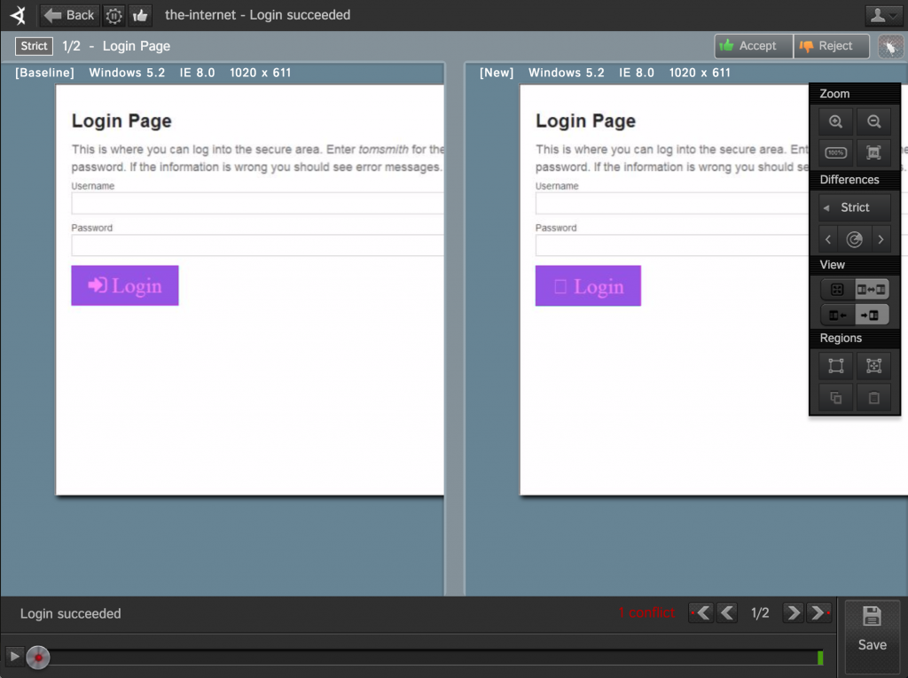The width and height of the screenshot is (908, 678).
Task: Click the playback timeline slider marker
Action: pos(37,658)
